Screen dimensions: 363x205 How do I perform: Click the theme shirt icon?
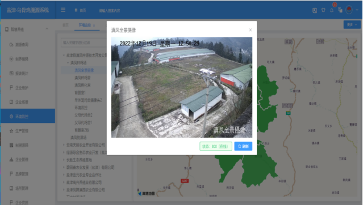pyautogui.click(x=323, y=10)
